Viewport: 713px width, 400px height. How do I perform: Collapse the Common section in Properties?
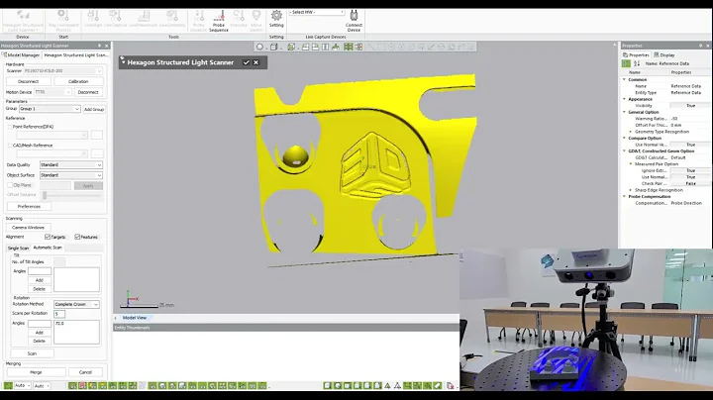click(624, 79)
